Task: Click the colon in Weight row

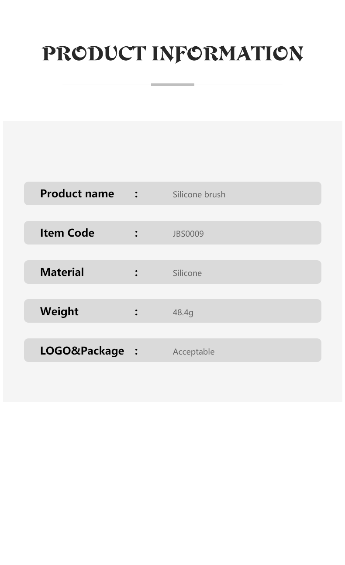Action: point(136,312)
